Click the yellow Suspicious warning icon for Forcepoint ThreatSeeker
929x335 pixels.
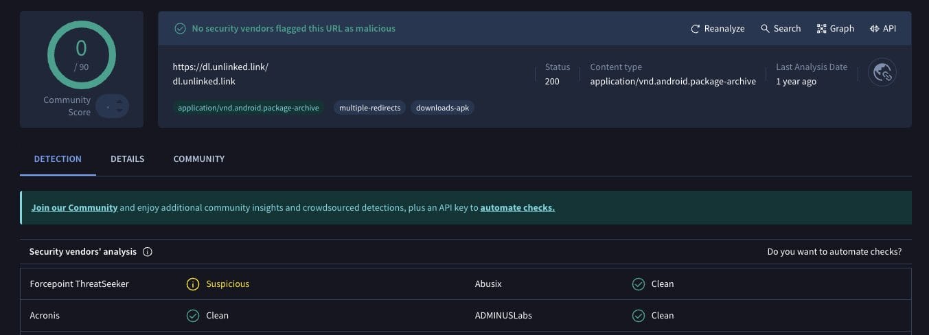click(193, 284)
